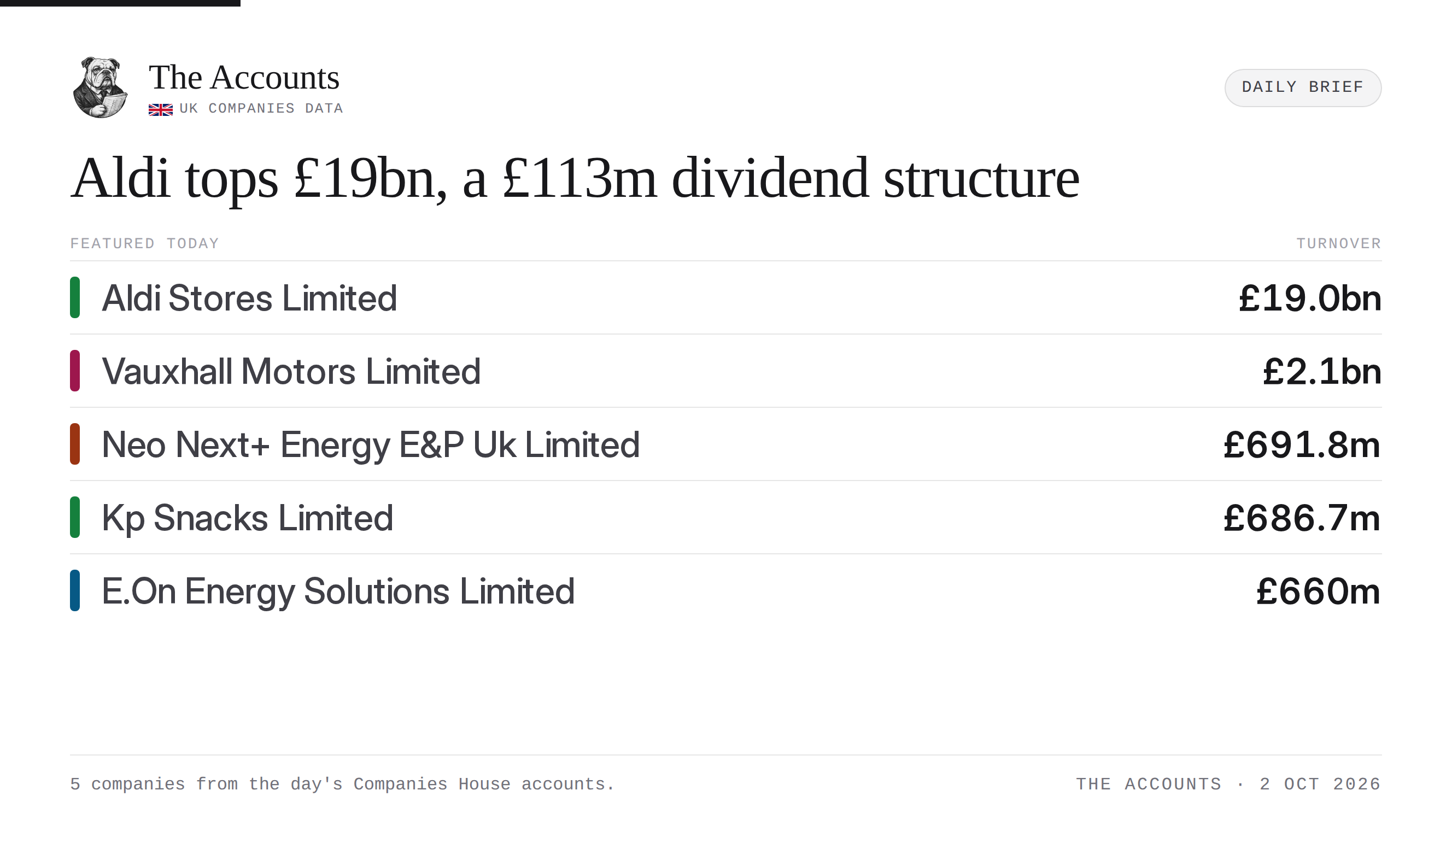Click the £19.0bn turnover figure
The image size is (1452, 843).
[1310, 298]
